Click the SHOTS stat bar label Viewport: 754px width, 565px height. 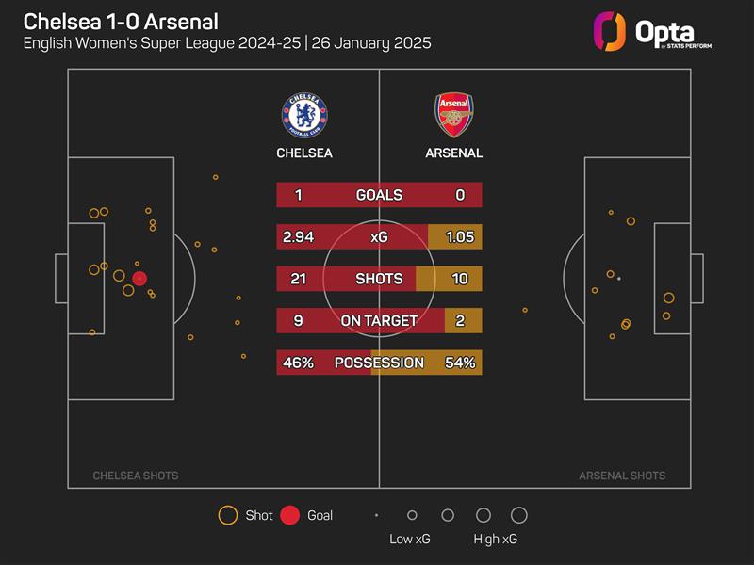tap(379, 279)
